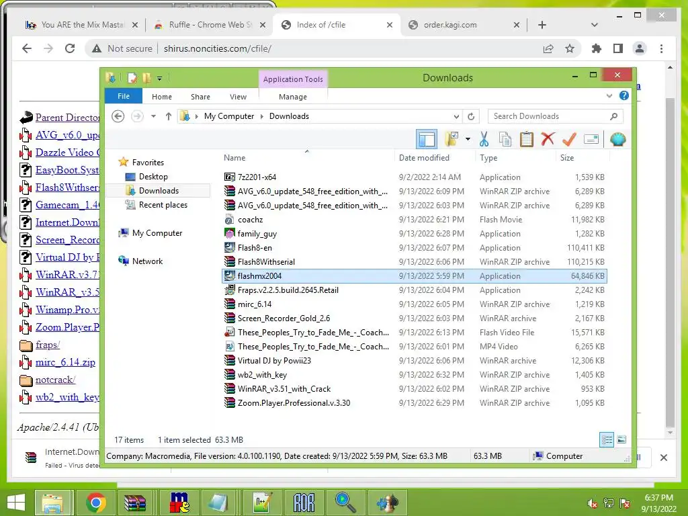
Task: Bookmark this page with the star icon
Action: tap(570, 48)
